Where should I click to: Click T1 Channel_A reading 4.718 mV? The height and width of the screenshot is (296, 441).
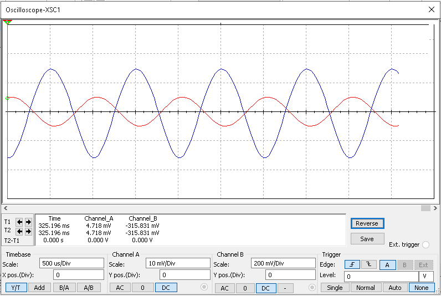[x=99, y=226]
